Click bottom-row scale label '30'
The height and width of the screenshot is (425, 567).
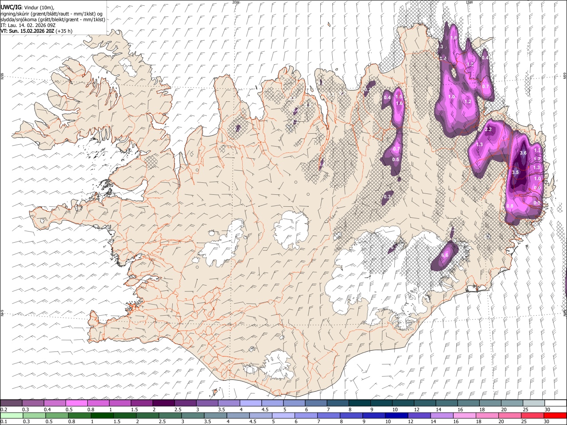[x=548, y=421]
